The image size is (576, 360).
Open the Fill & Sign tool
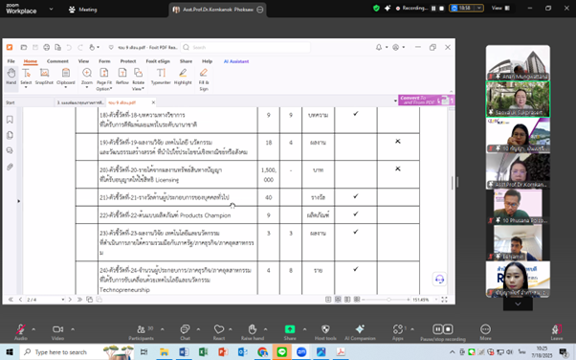(204, 79)
